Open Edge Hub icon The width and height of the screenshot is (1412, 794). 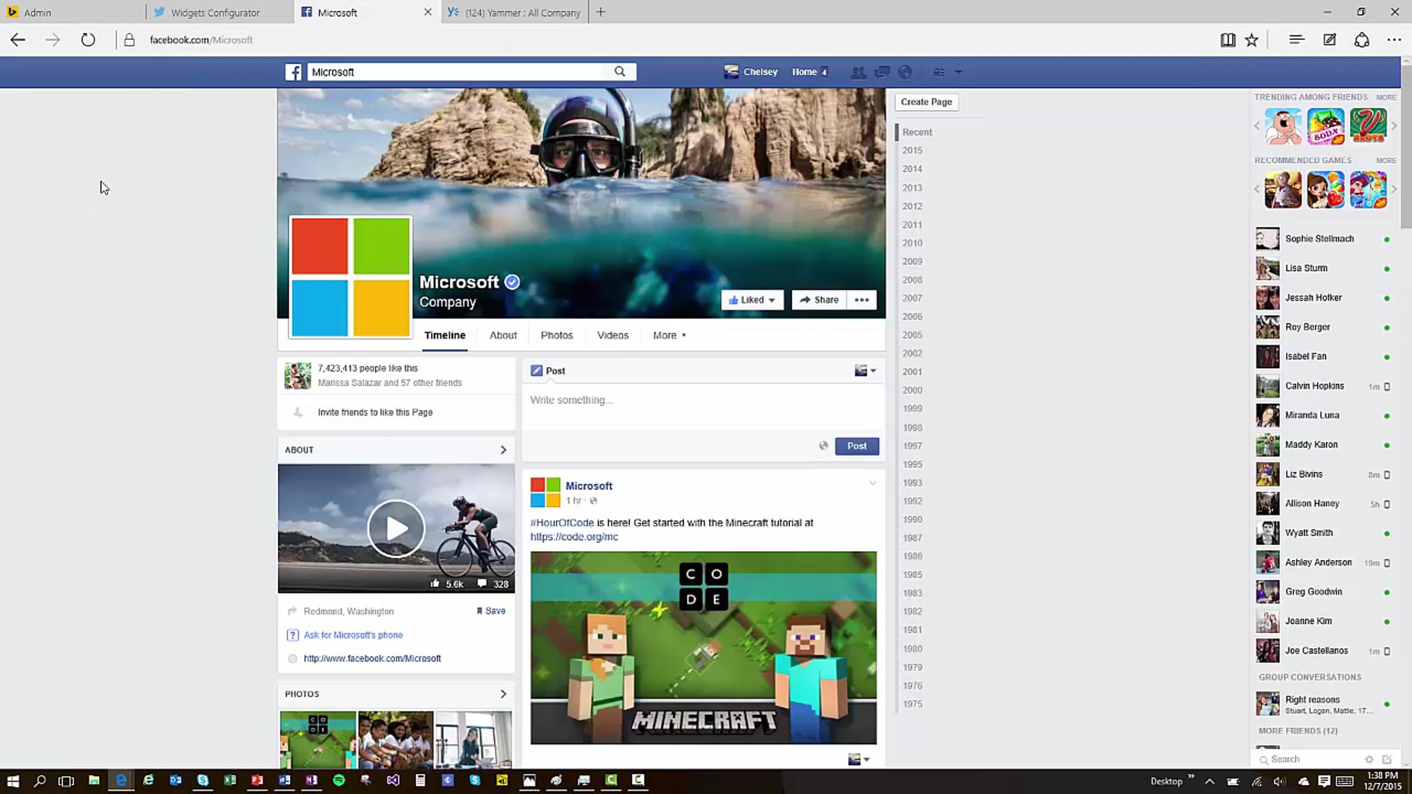click(1296, 40)
